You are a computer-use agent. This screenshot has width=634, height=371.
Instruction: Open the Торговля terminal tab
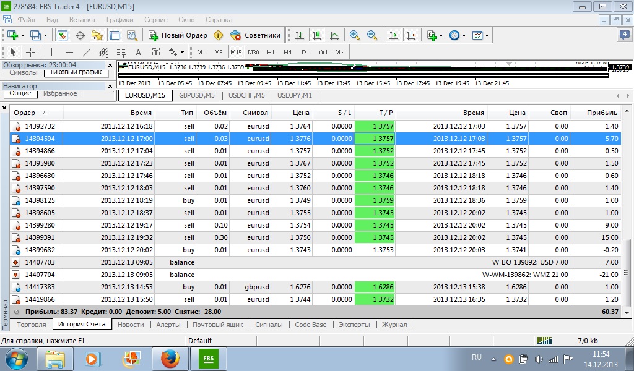coord(32,325)
